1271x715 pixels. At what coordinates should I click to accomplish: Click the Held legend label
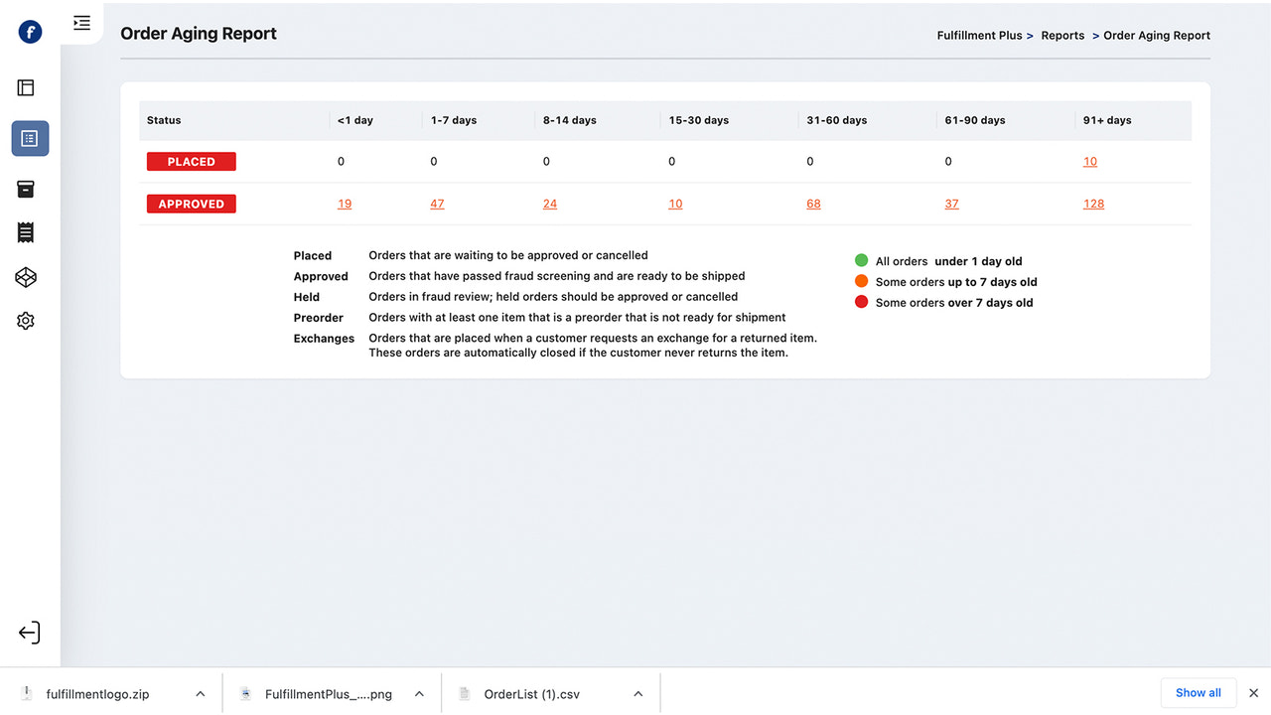(x=307, y=297)
